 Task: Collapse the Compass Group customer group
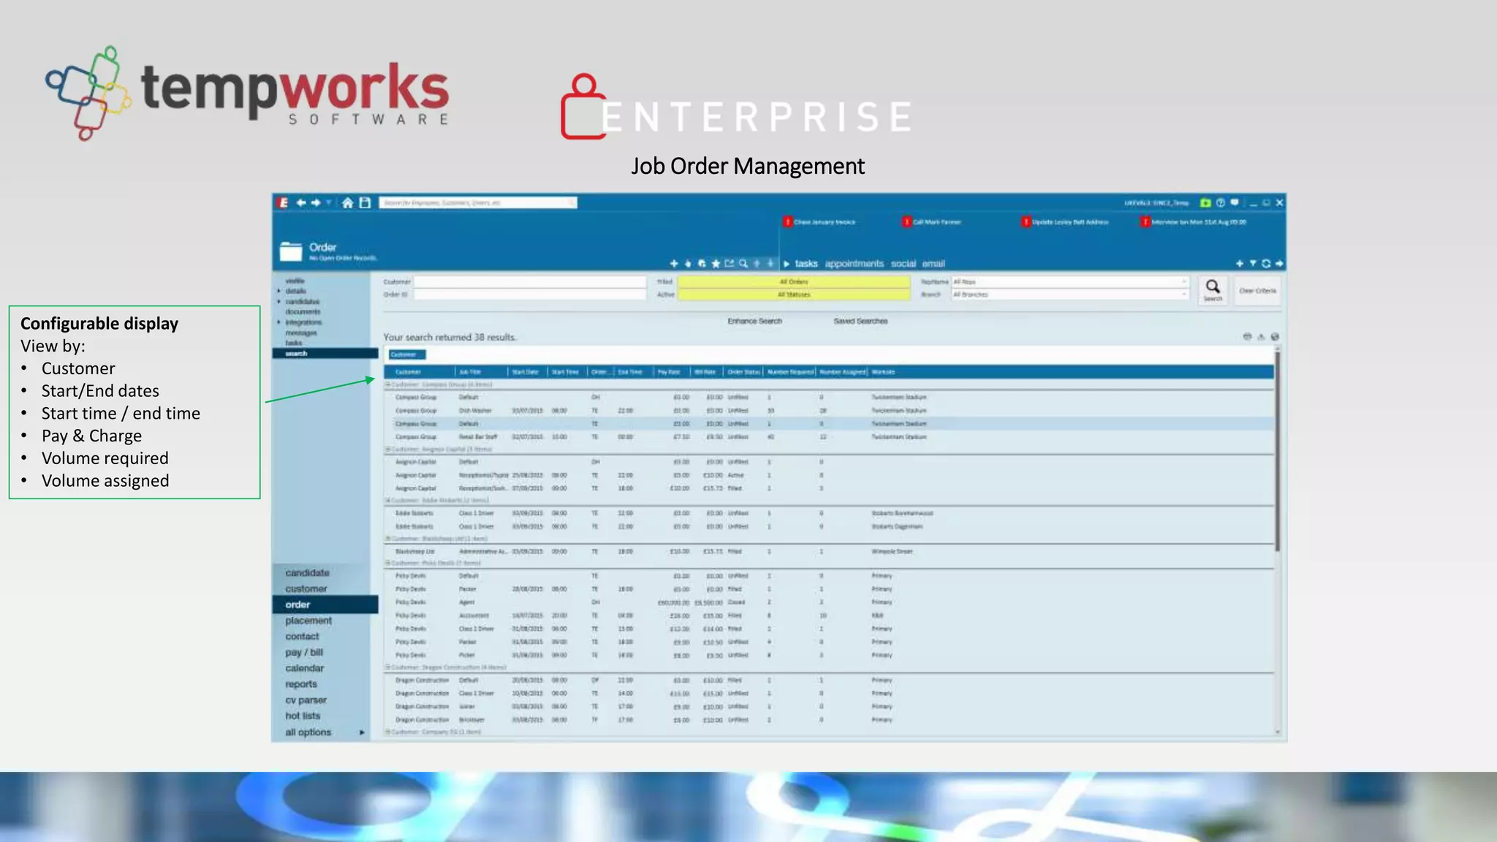pyautogui.click(x=388, y=384)
